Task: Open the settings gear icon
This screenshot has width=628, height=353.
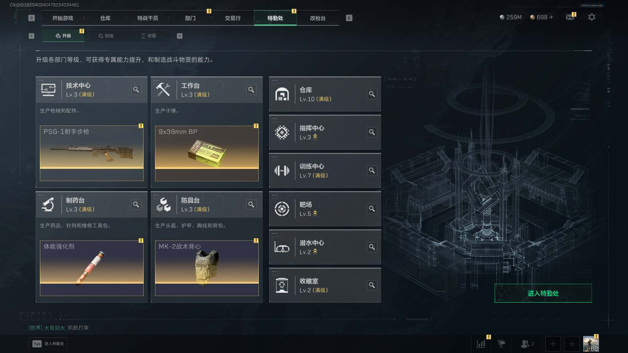Action: click(591, 17)
